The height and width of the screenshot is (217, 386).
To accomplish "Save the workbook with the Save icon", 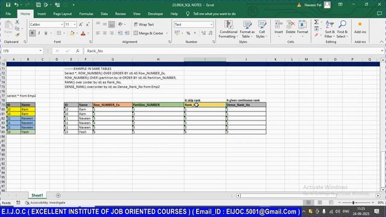I will tap(8, 5).
